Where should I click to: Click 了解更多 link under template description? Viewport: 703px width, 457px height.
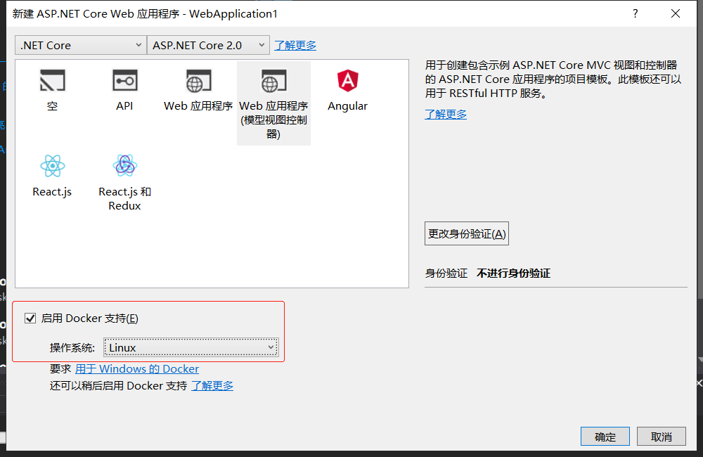(x=446, y=115)
